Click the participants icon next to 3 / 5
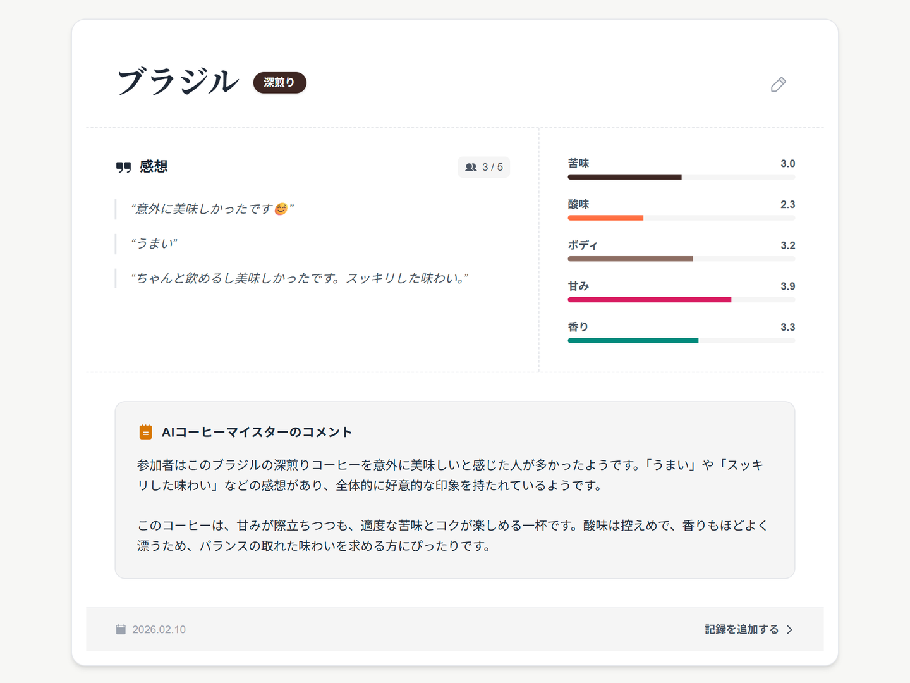 pyautogui.click(x=471, y=168)
